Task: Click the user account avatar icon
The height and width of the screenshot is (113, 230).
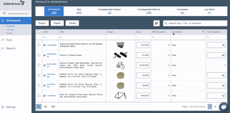Action: coord(4,13)
